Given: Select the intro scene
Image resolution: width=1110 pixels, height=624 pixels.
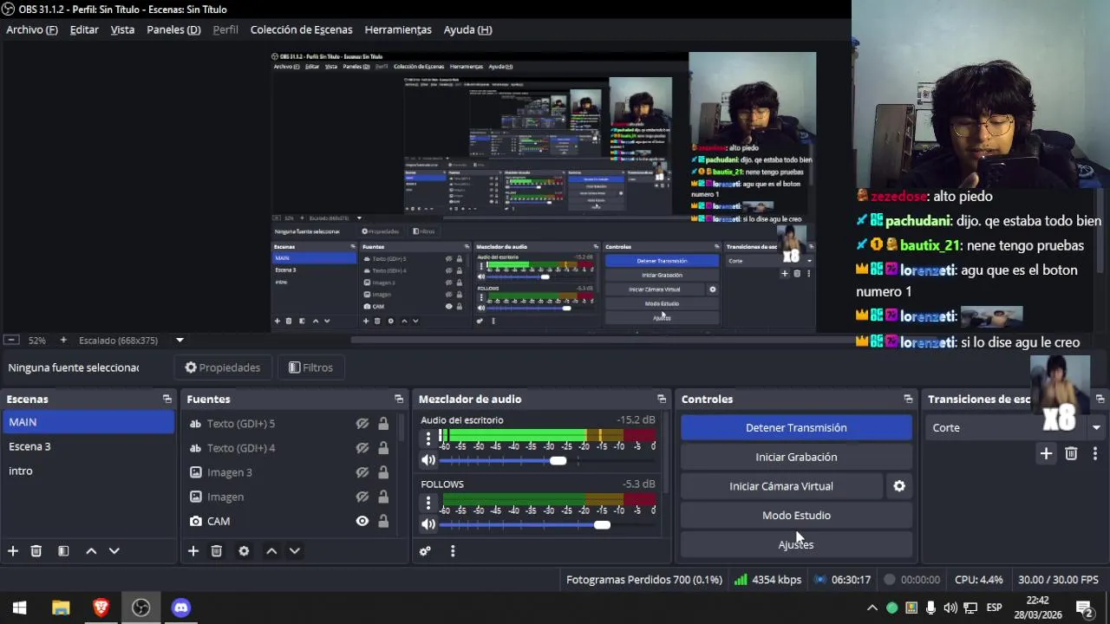Looking at the screenshot, I should point(88,471).
